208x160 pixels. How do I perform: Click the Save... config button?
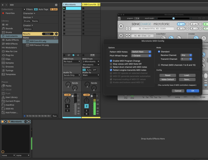pos(187,79)
